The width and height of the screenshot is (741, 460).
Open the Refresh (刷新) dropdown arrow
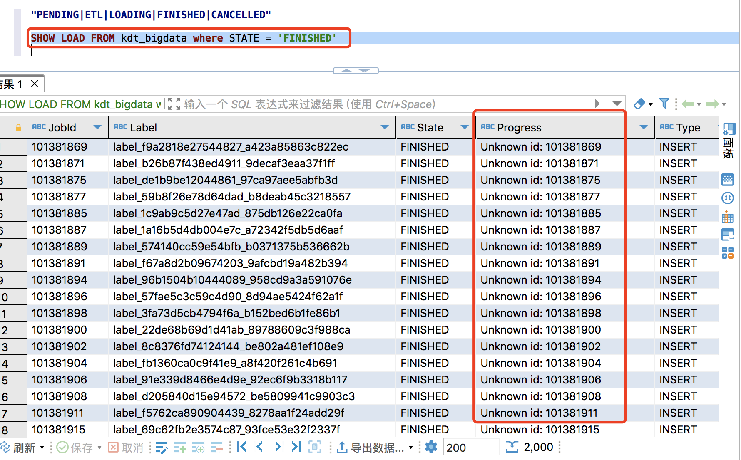pyautogui.click(x=42, y=448)
